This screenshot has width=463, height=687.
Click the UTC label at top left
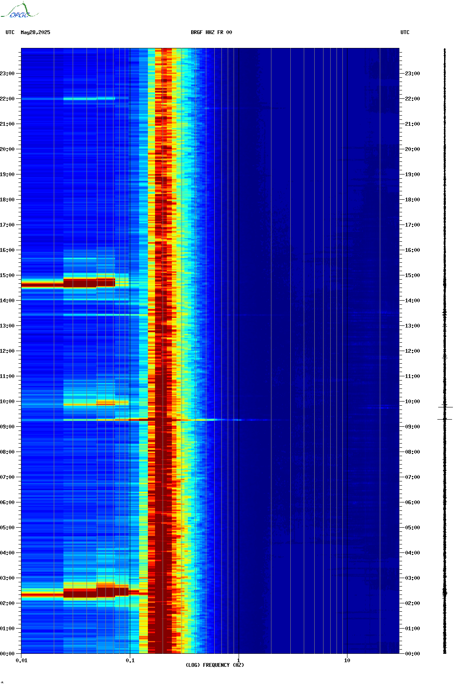point(10,32)
